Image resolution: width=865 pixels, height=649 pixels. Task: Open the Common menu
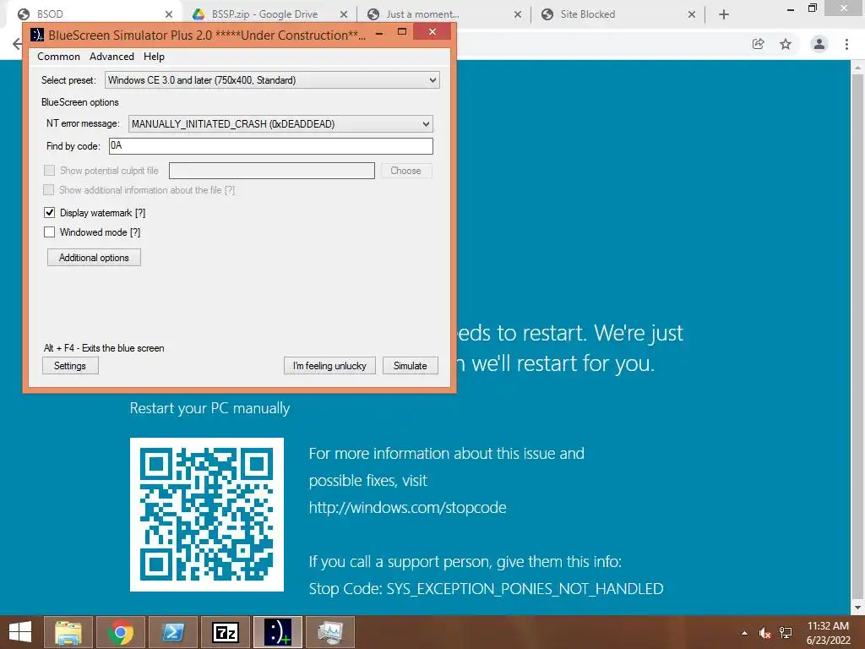[x=58, y=57]
